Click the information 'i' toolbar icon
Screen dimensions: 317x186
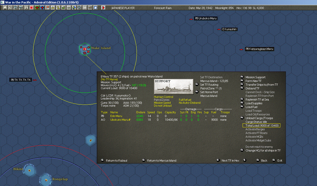(26, 8)
